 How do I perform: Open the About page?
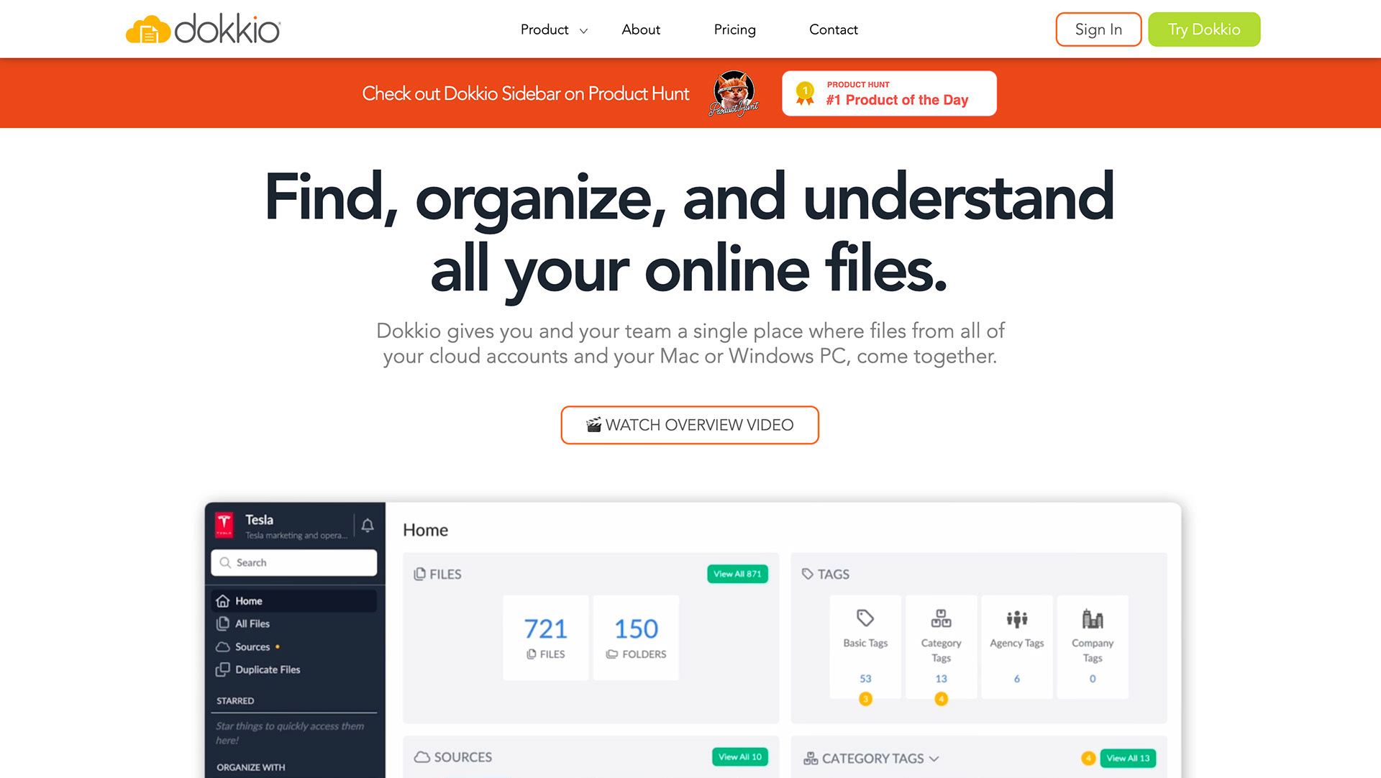(641, 29)
